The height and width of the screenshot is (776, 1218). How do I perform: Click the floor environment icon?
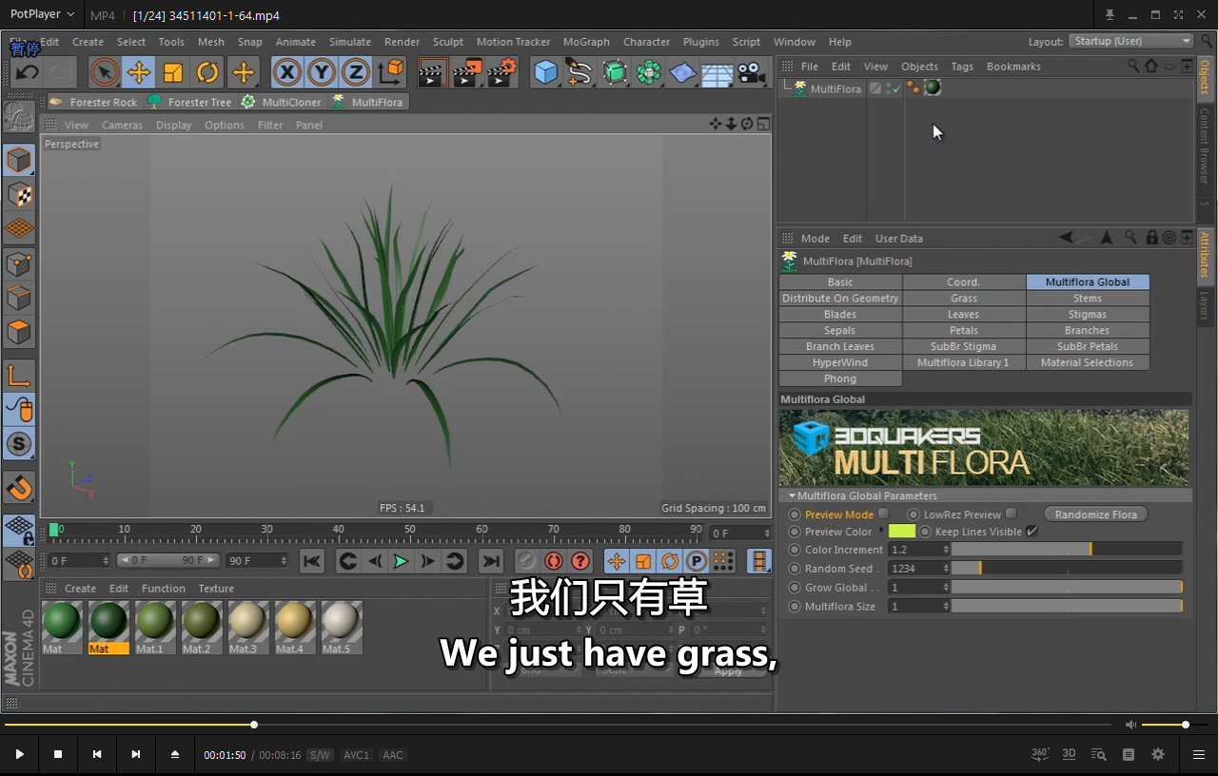717,72
